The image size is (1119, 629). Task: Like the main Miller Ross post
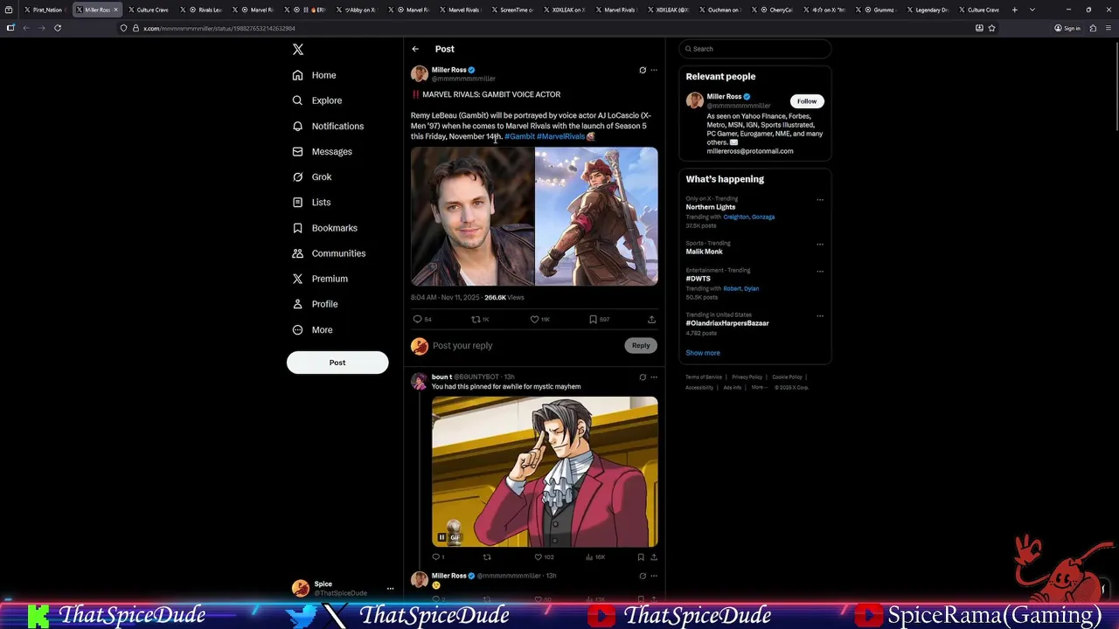(535, 320)
